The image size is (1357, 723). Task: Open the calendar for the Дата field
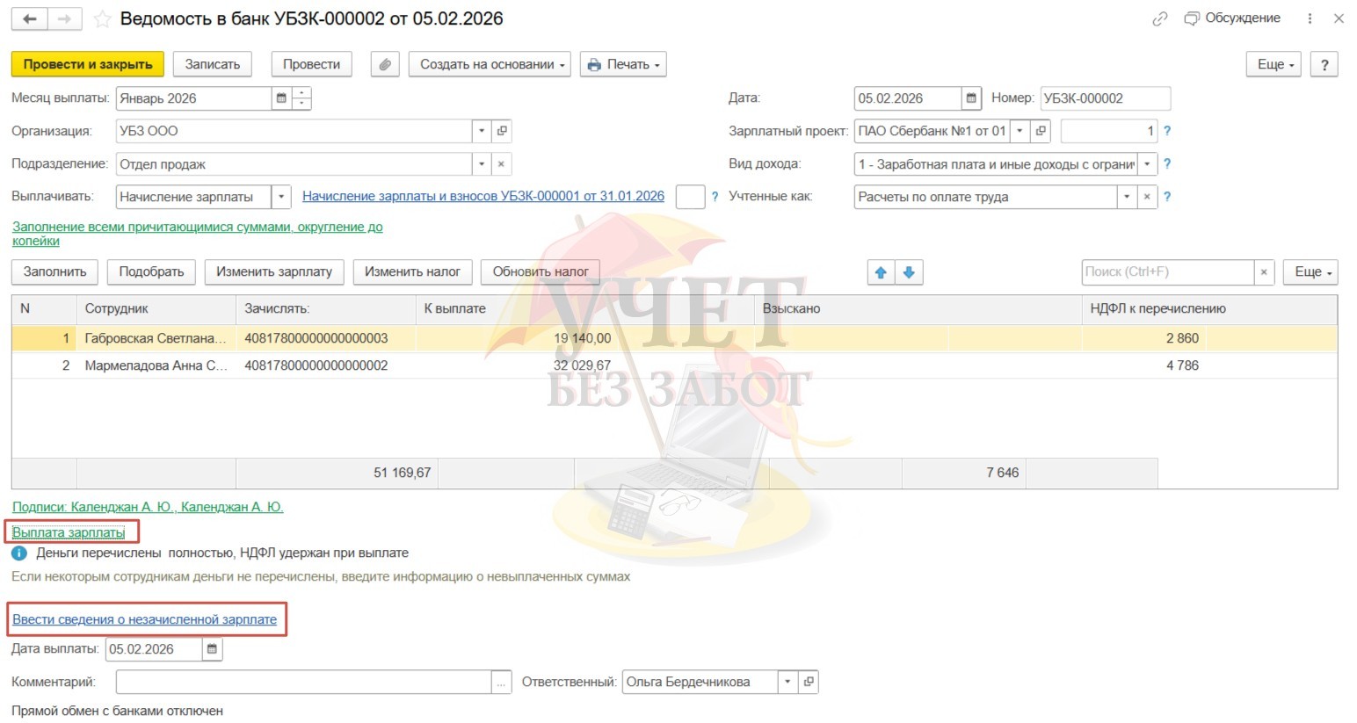(x=971, y=98)
